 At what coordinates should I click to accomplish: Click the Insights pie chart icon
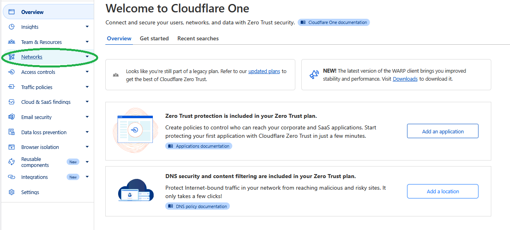tap(12, 27)
